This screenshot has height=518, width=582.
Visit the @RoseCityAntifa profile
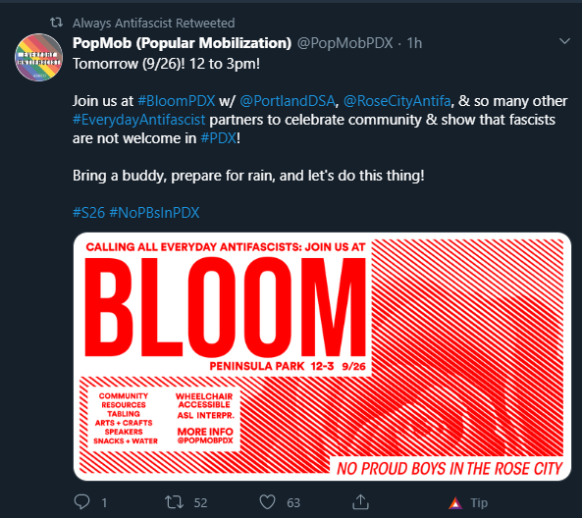click(397, 101)
